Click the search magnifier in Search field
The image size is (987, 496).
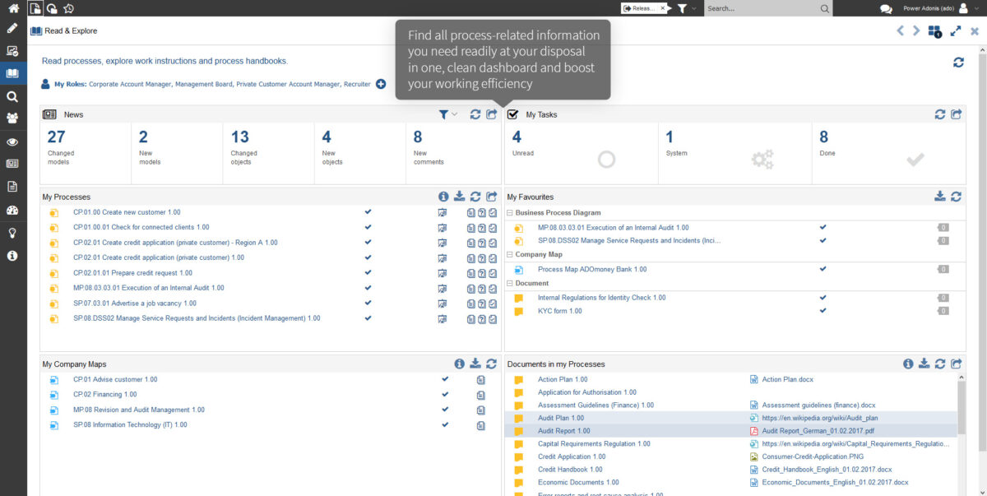coord(825,8)
